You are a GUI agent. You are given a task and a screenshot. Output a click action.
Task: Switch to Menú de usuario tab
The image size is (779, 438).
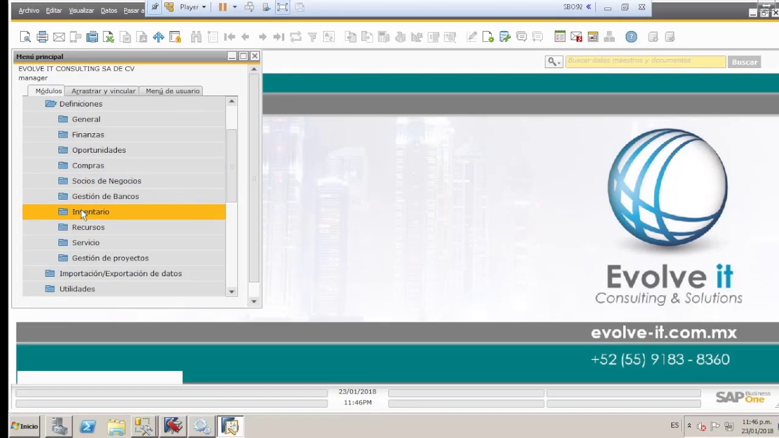click(172, 91)
